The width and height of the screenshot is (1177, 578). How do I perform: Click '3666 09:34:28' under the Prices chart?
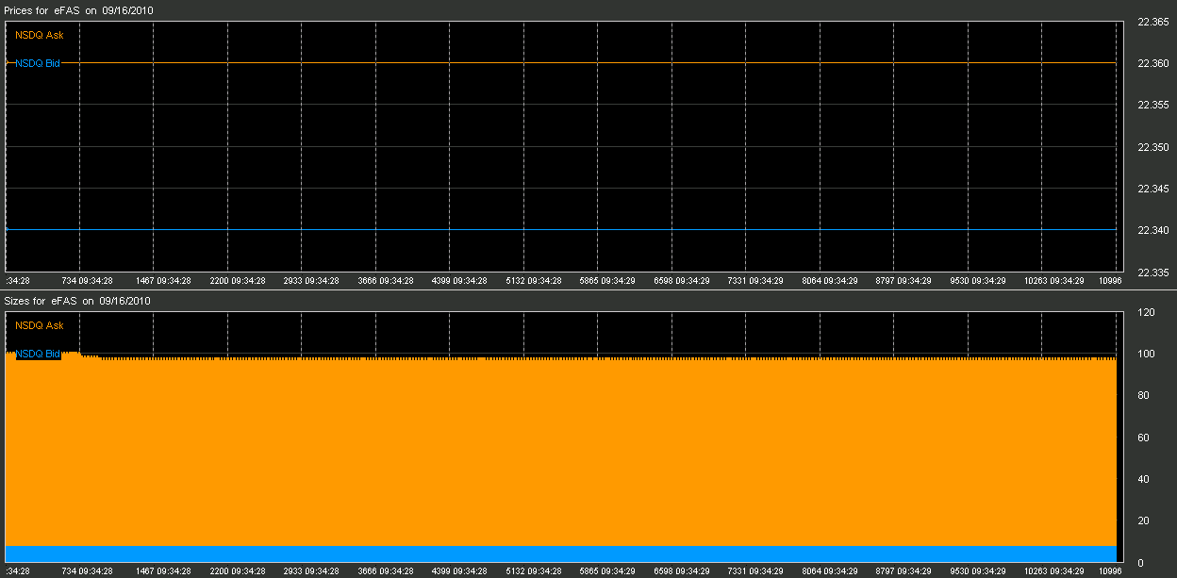point(386,281)
